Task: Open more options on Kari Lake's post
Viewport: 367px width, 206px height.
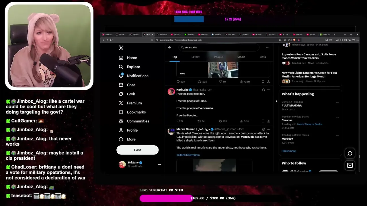Action: click(x=268, y=90)
